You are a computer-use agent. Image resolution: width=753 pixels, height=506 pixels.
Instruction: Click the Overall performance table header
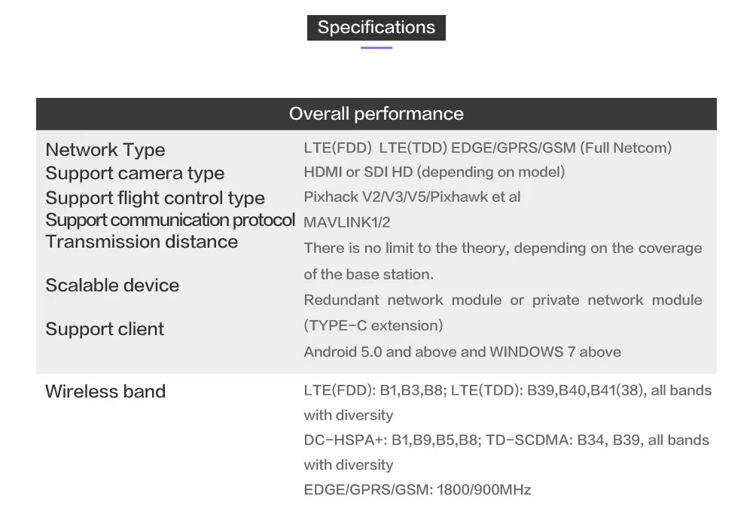coord(376,114)
